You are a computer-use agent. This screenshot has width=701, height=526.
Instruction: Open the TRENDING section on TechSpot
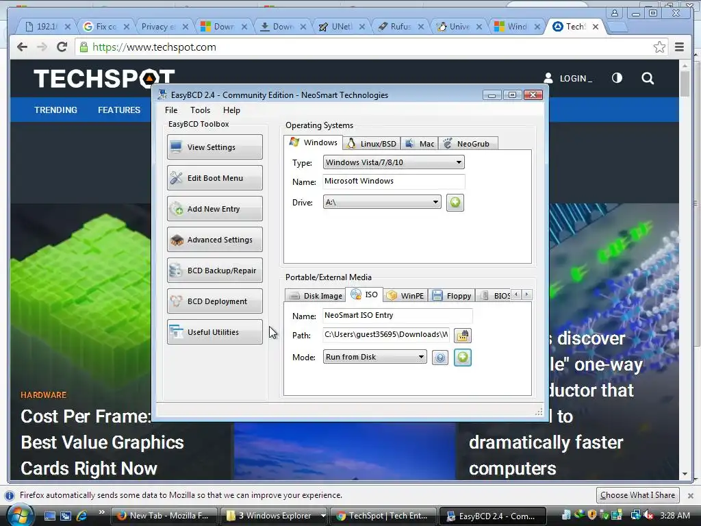coord(56,110)
